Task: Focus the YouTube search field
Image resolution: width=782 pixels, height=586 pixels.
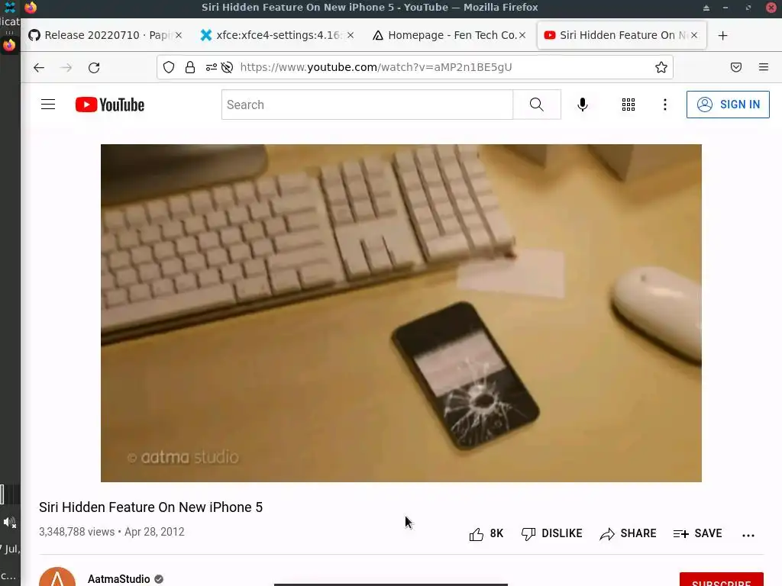Action: coord(367,105)
